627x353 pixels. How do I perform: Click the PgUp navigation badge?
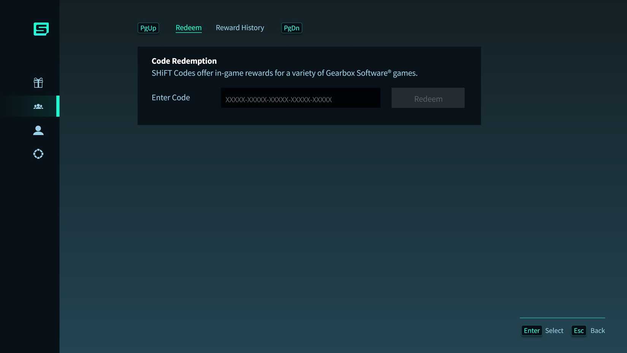[x=148, y=28]
